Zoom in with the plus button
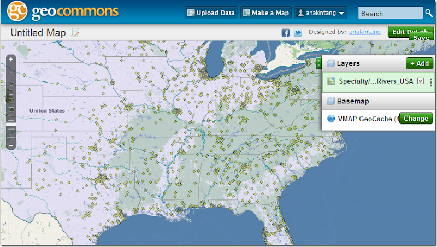Screen dimensions: 437x247 pyautogui.click(x=11, y=60)
